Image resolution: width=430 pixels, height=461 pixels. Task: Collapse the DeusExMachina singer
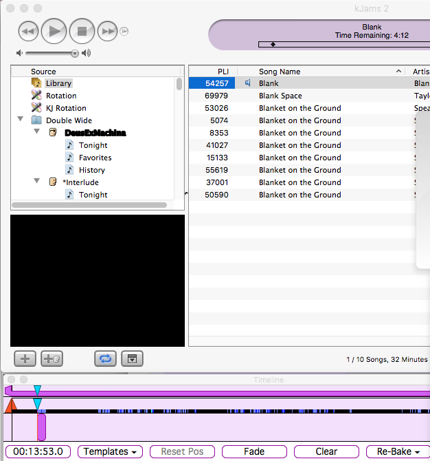[36, 131]
